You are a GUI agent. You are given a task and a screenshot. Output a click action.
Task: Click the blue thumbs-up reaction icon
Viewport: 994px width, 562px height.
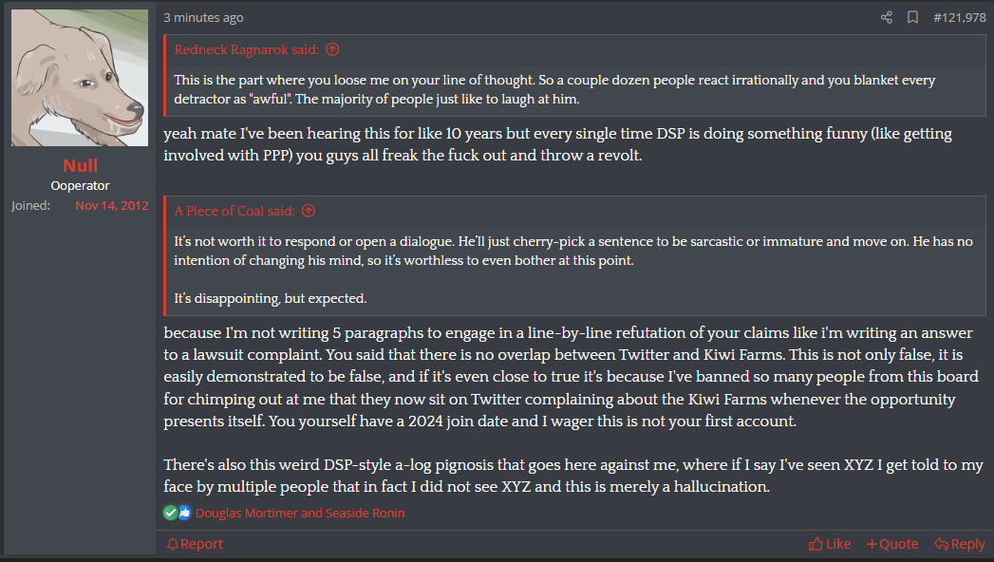pyautogui.click(x=184, y=513)
